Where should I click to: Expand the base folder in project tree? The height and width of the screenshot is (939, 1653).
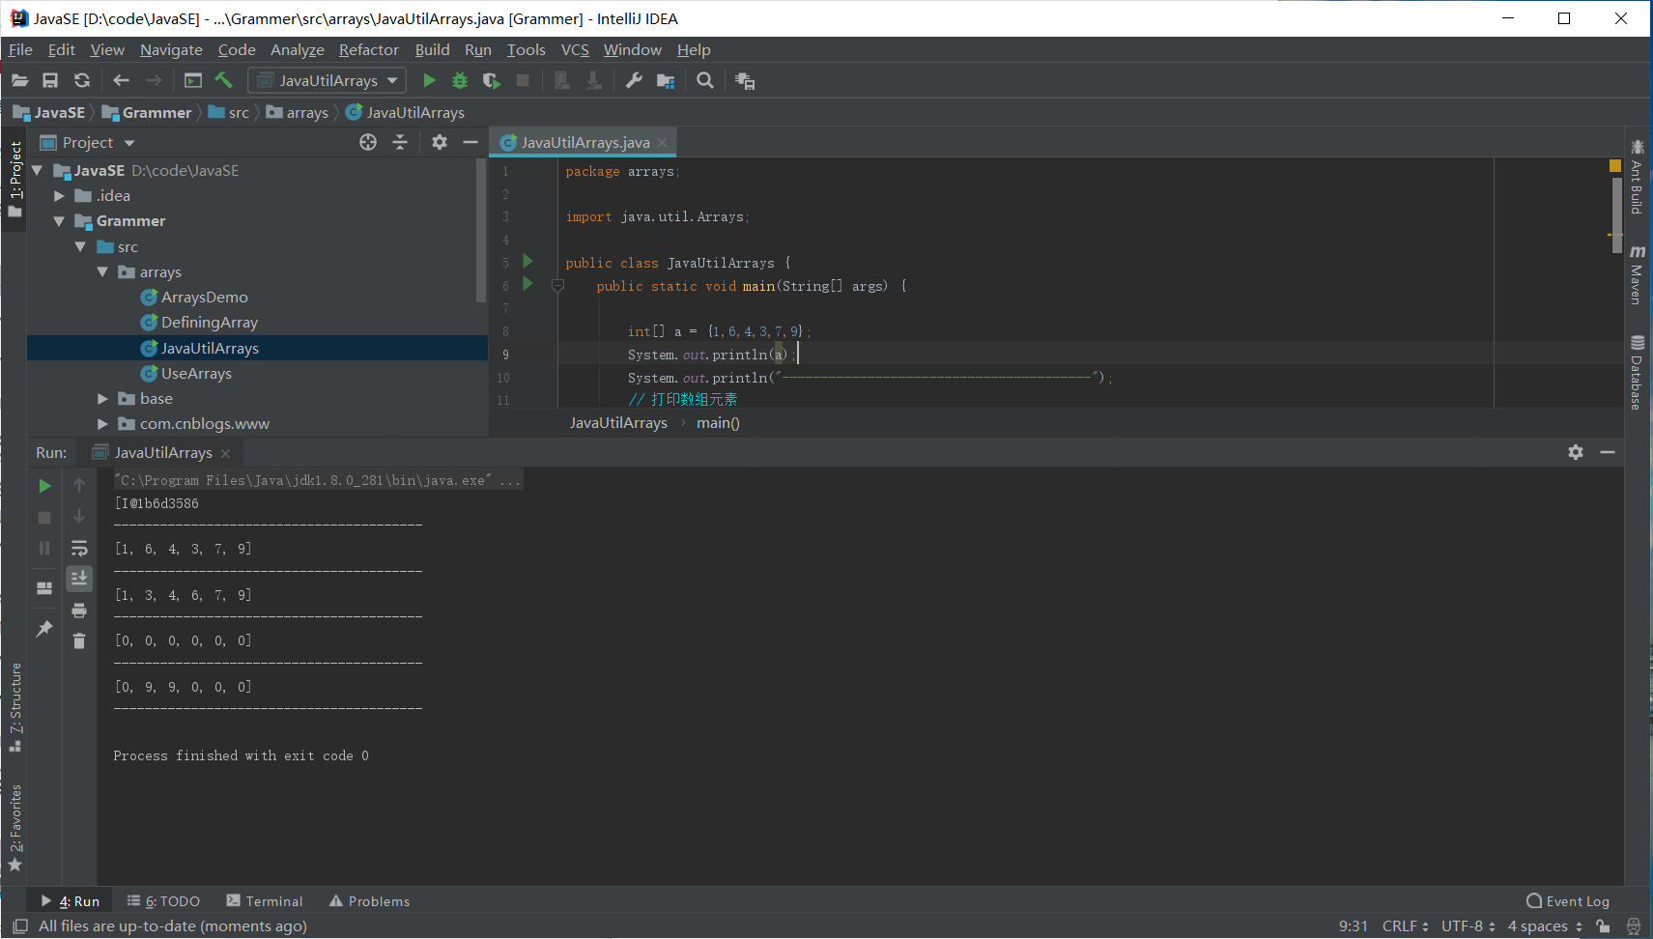pos(102,399)
